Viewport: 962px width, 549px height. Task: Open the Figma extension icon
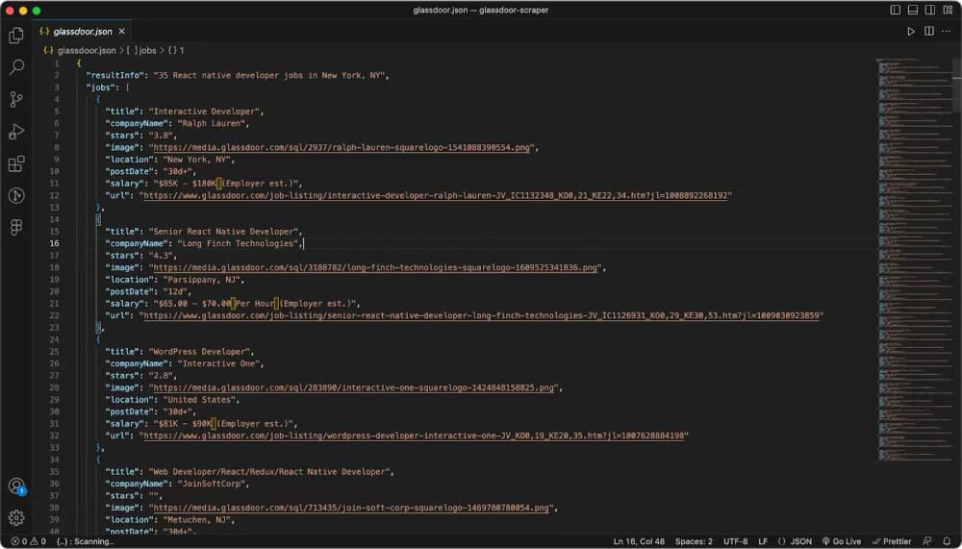pos(16,228)
